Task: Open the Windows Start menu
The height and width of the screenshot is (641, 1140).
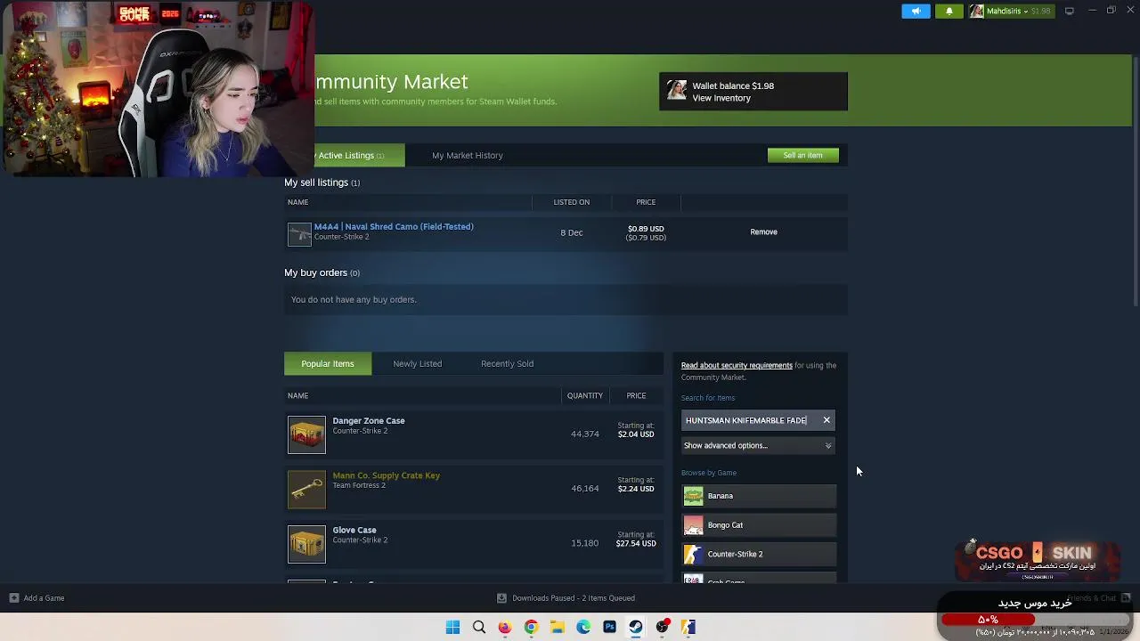Action: 452,627
